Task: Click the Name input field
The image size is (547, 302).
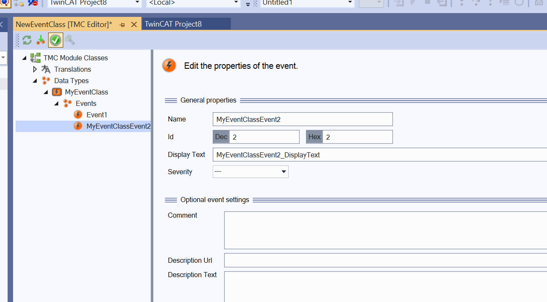Action: pos(303,119)
